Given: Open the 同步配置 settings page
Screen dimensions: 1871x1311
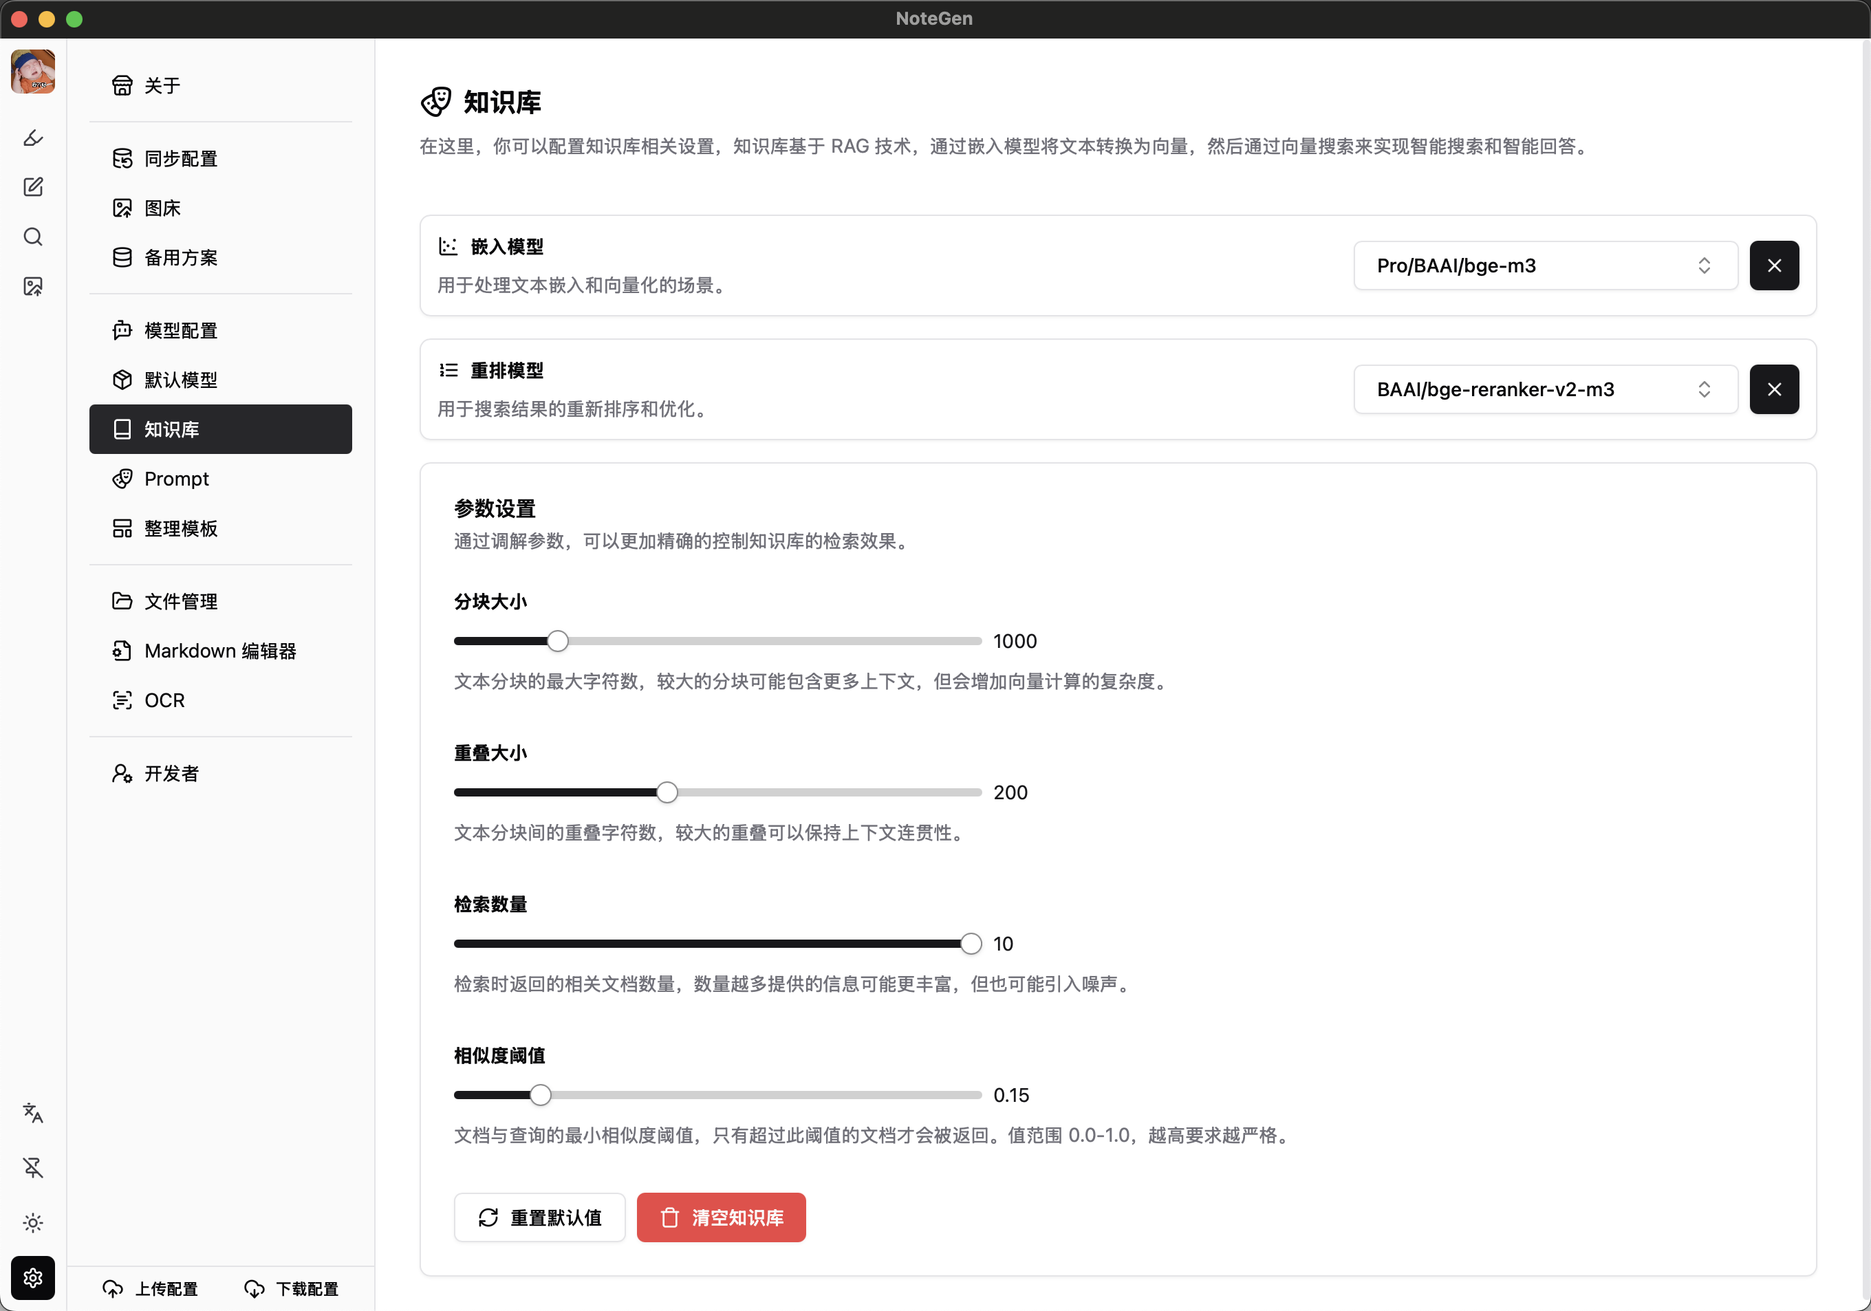Looking at the screenshot, I should tap(220, 158).
